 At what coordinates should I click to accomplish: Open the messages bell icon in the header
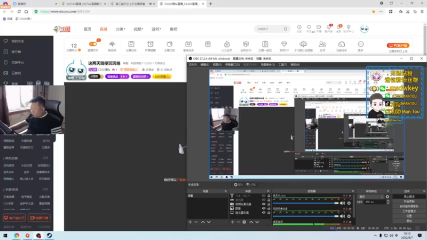click(338, 27)
